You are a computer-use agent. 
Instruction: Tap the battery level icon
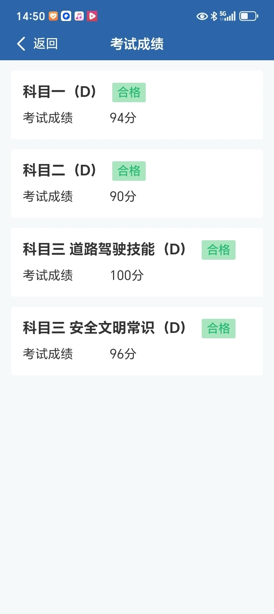(x=249, y=16)
